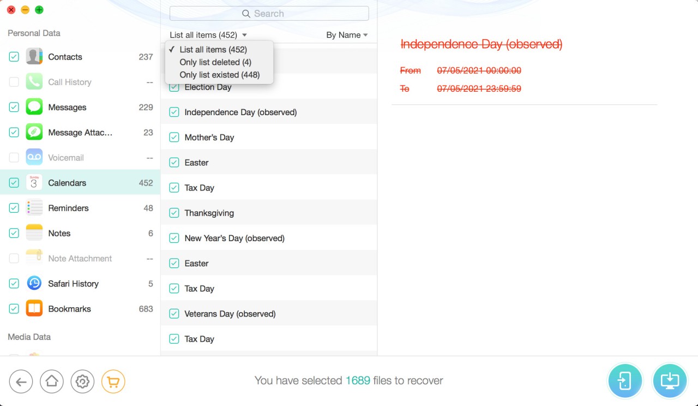Click the Bookmarks book icon

34,308
